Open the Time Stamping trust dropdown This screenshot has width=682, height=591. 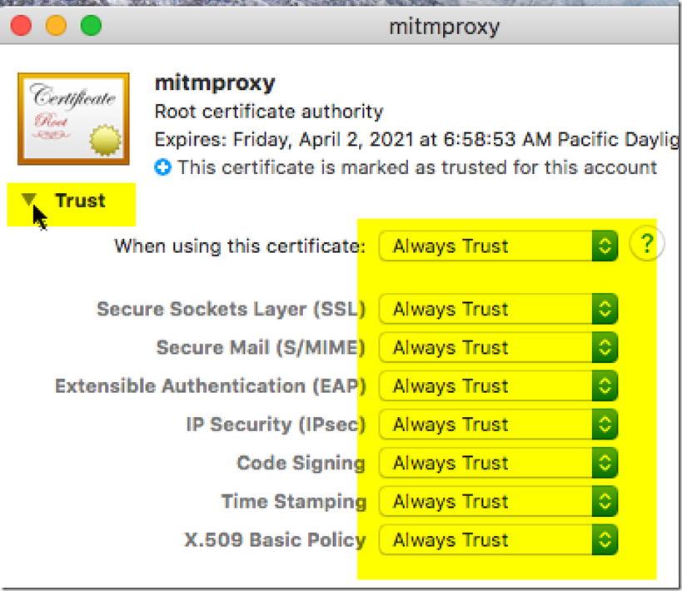(x=499, y=501)
